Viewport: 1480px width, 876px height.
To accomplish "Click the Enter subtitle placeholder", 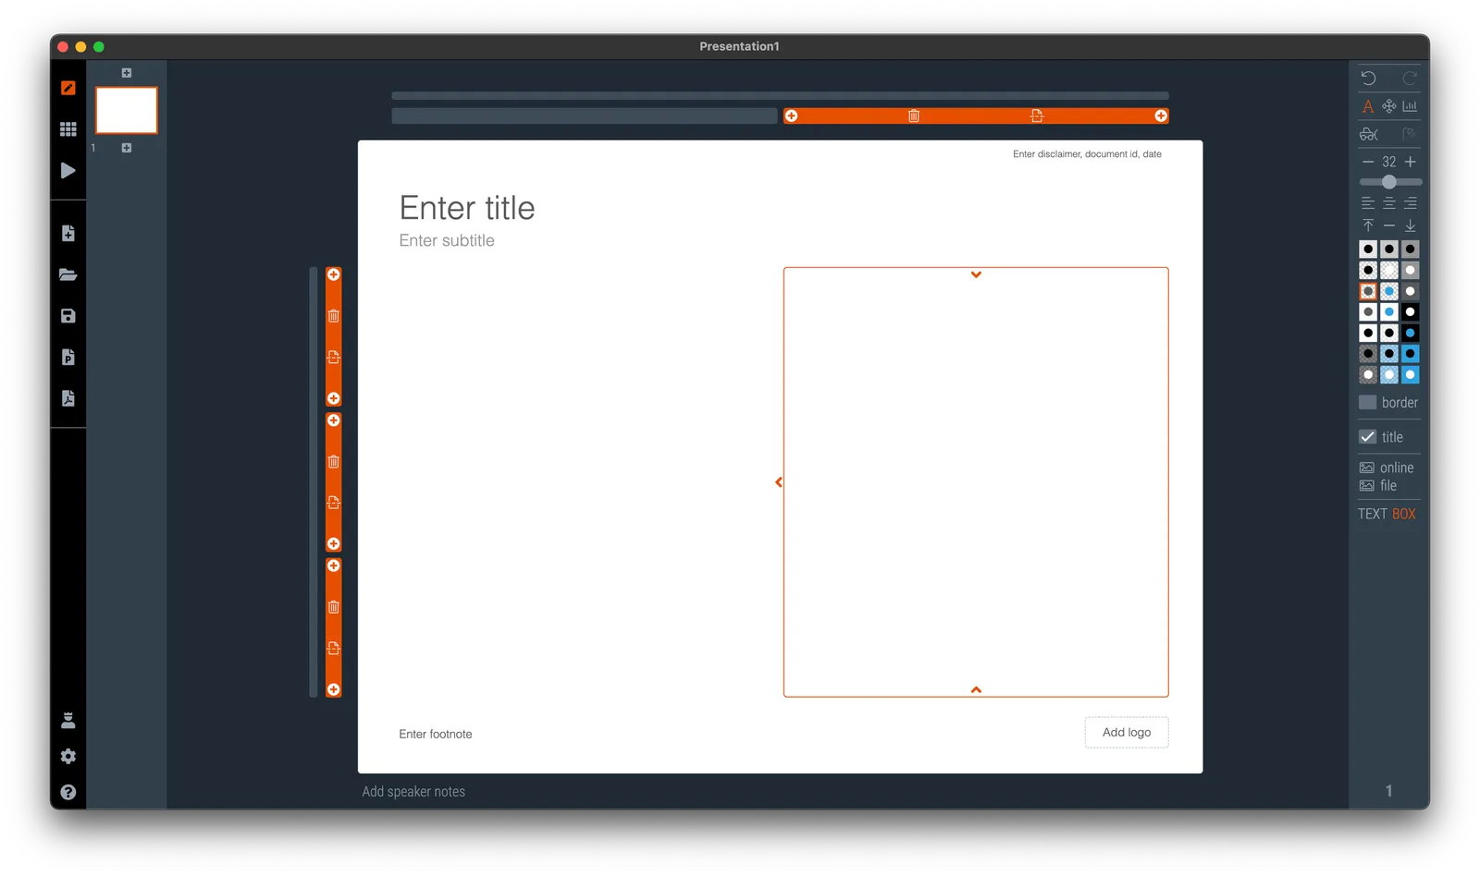I will [x=447, y=240].
